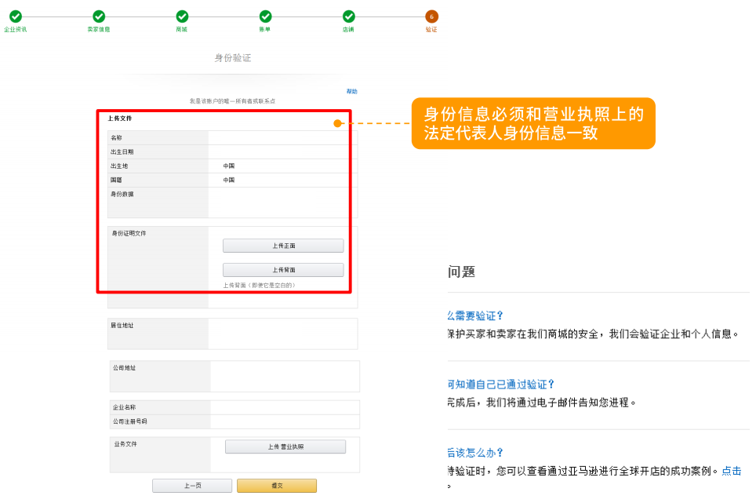Open the 点击 link in the FAQ
The width and height of the screenshot is (756, 503).
[731, 471]
